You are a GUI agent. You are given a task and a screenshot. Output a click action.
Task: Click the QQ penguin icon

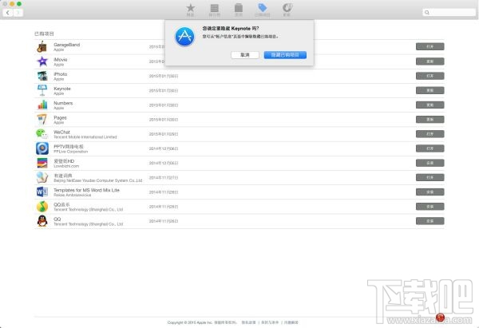[x=42, y=221]
